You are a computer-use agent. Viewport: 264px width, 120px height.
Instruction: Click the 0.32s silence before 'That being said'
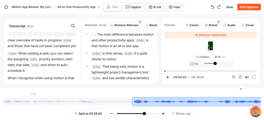click(x=97, y=67)
